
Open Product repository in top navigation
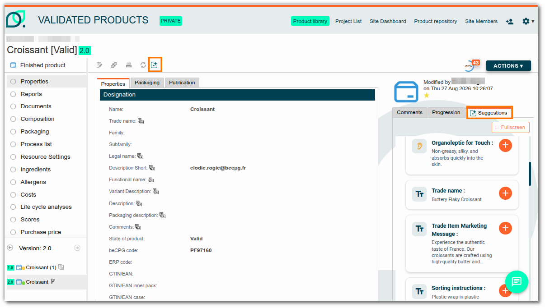(x=436, y=21)
